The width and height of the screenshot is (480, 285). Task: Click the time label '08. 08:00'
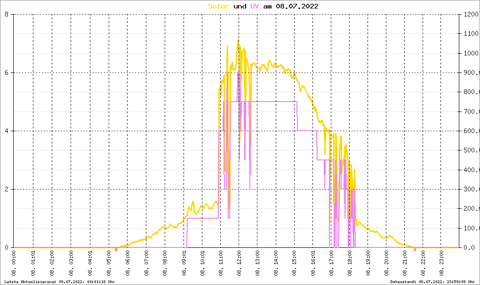(x=165, y=263)
